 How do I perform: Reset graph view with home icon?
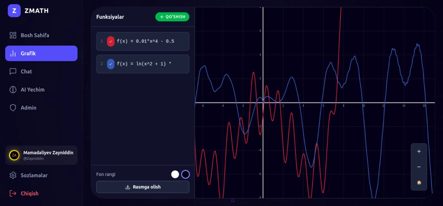pyautogui.click(x=419, y=182)
